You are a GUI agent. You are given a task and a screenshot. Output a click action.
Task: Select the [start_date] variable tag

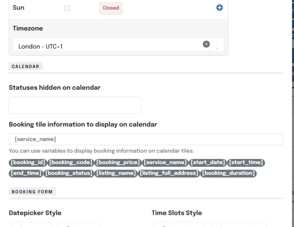coord(208,162)
